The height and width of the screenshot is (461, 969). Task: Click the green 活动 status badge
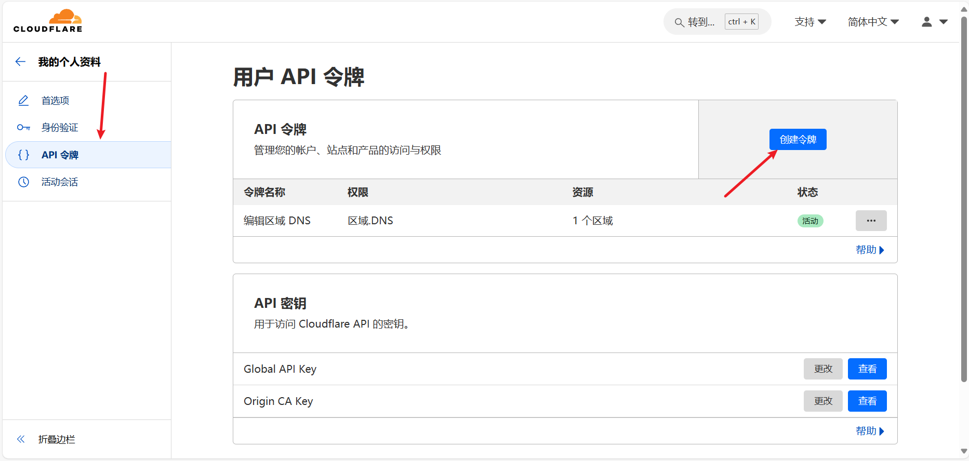(x=810, y=221)
